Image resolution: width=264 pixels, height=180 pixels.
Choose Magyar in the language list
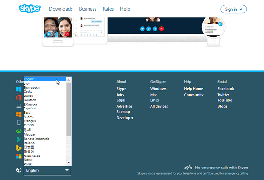(45, 134)
